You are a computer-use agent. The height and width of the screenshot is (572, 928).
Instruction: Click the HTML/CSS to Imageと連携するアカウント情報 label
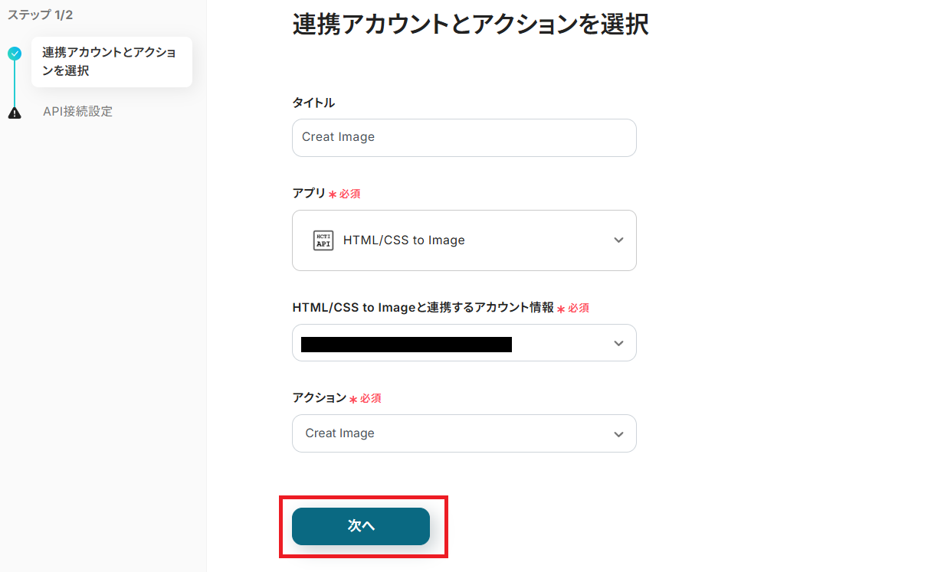(x=422, y=307)
